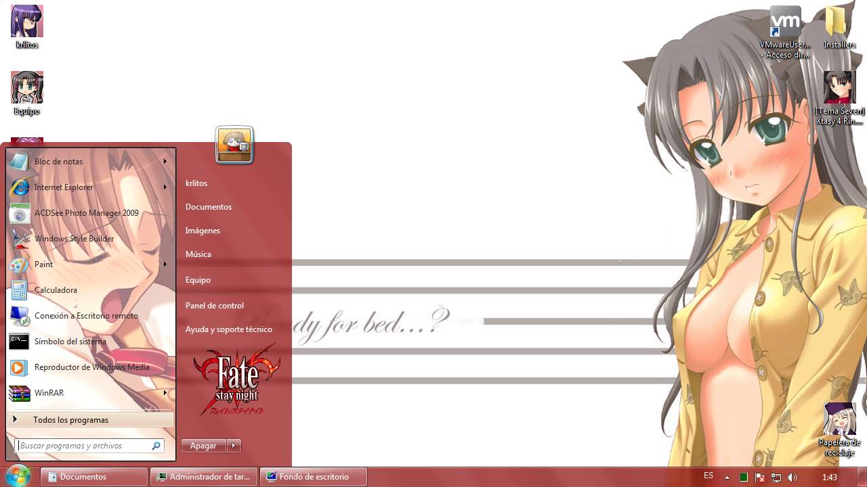Start Conexión a Escritorio remoto
Screen dimensions: 867x487
point(85,315)
